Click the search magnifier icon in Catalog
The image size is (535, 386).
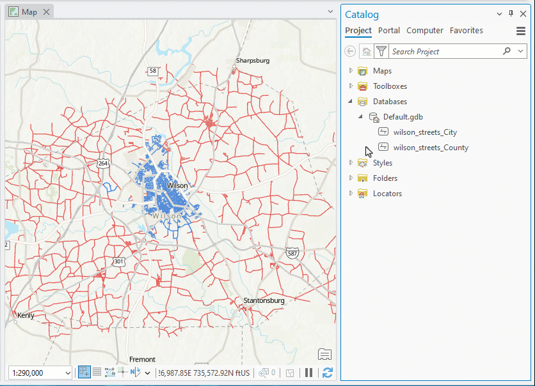pyautogui.click(x=506, y=51)
